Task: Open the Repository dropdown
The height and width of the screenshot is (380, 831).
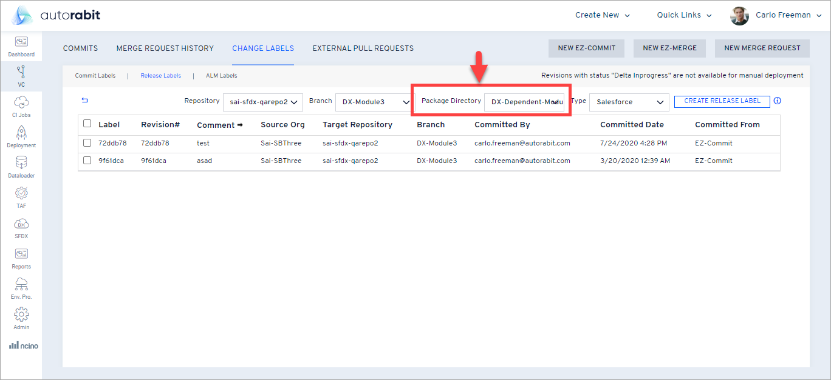Action: point(262,102)
